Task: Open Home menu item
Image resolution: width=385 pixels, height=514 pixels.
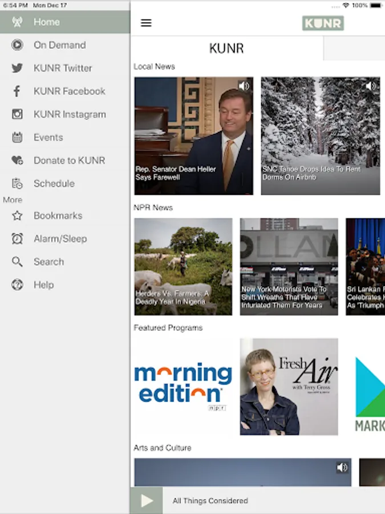Action: click(x=65, y=22)
